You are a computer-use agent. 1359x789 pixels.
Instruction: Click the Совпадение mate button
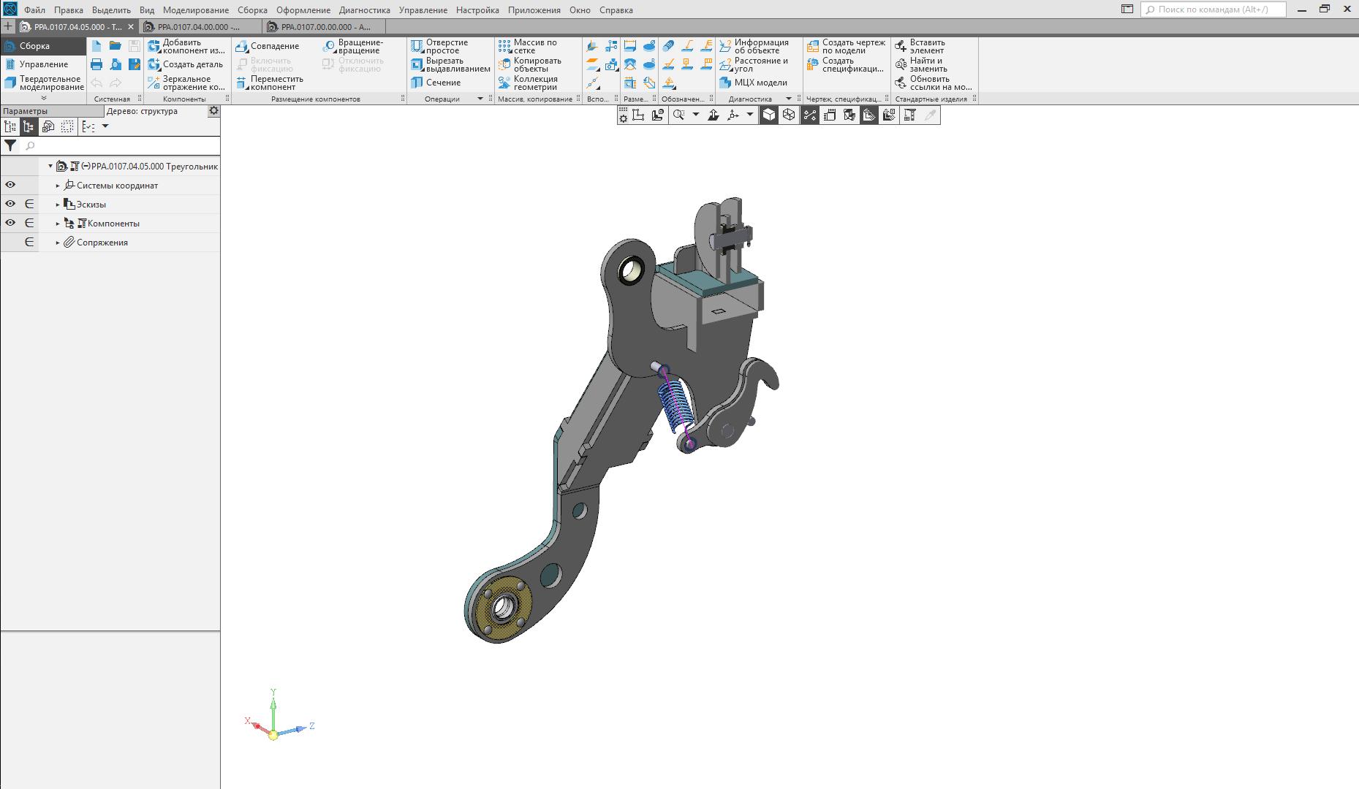268,46
